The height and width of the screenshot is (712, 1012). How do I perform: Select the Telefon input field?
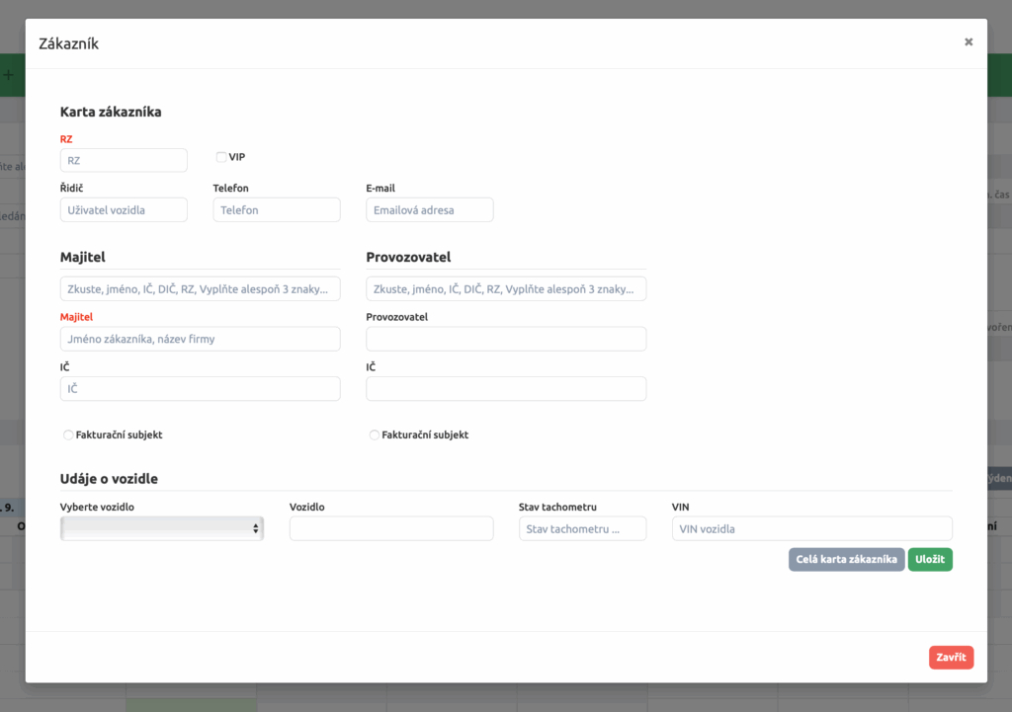pos(277,209)
